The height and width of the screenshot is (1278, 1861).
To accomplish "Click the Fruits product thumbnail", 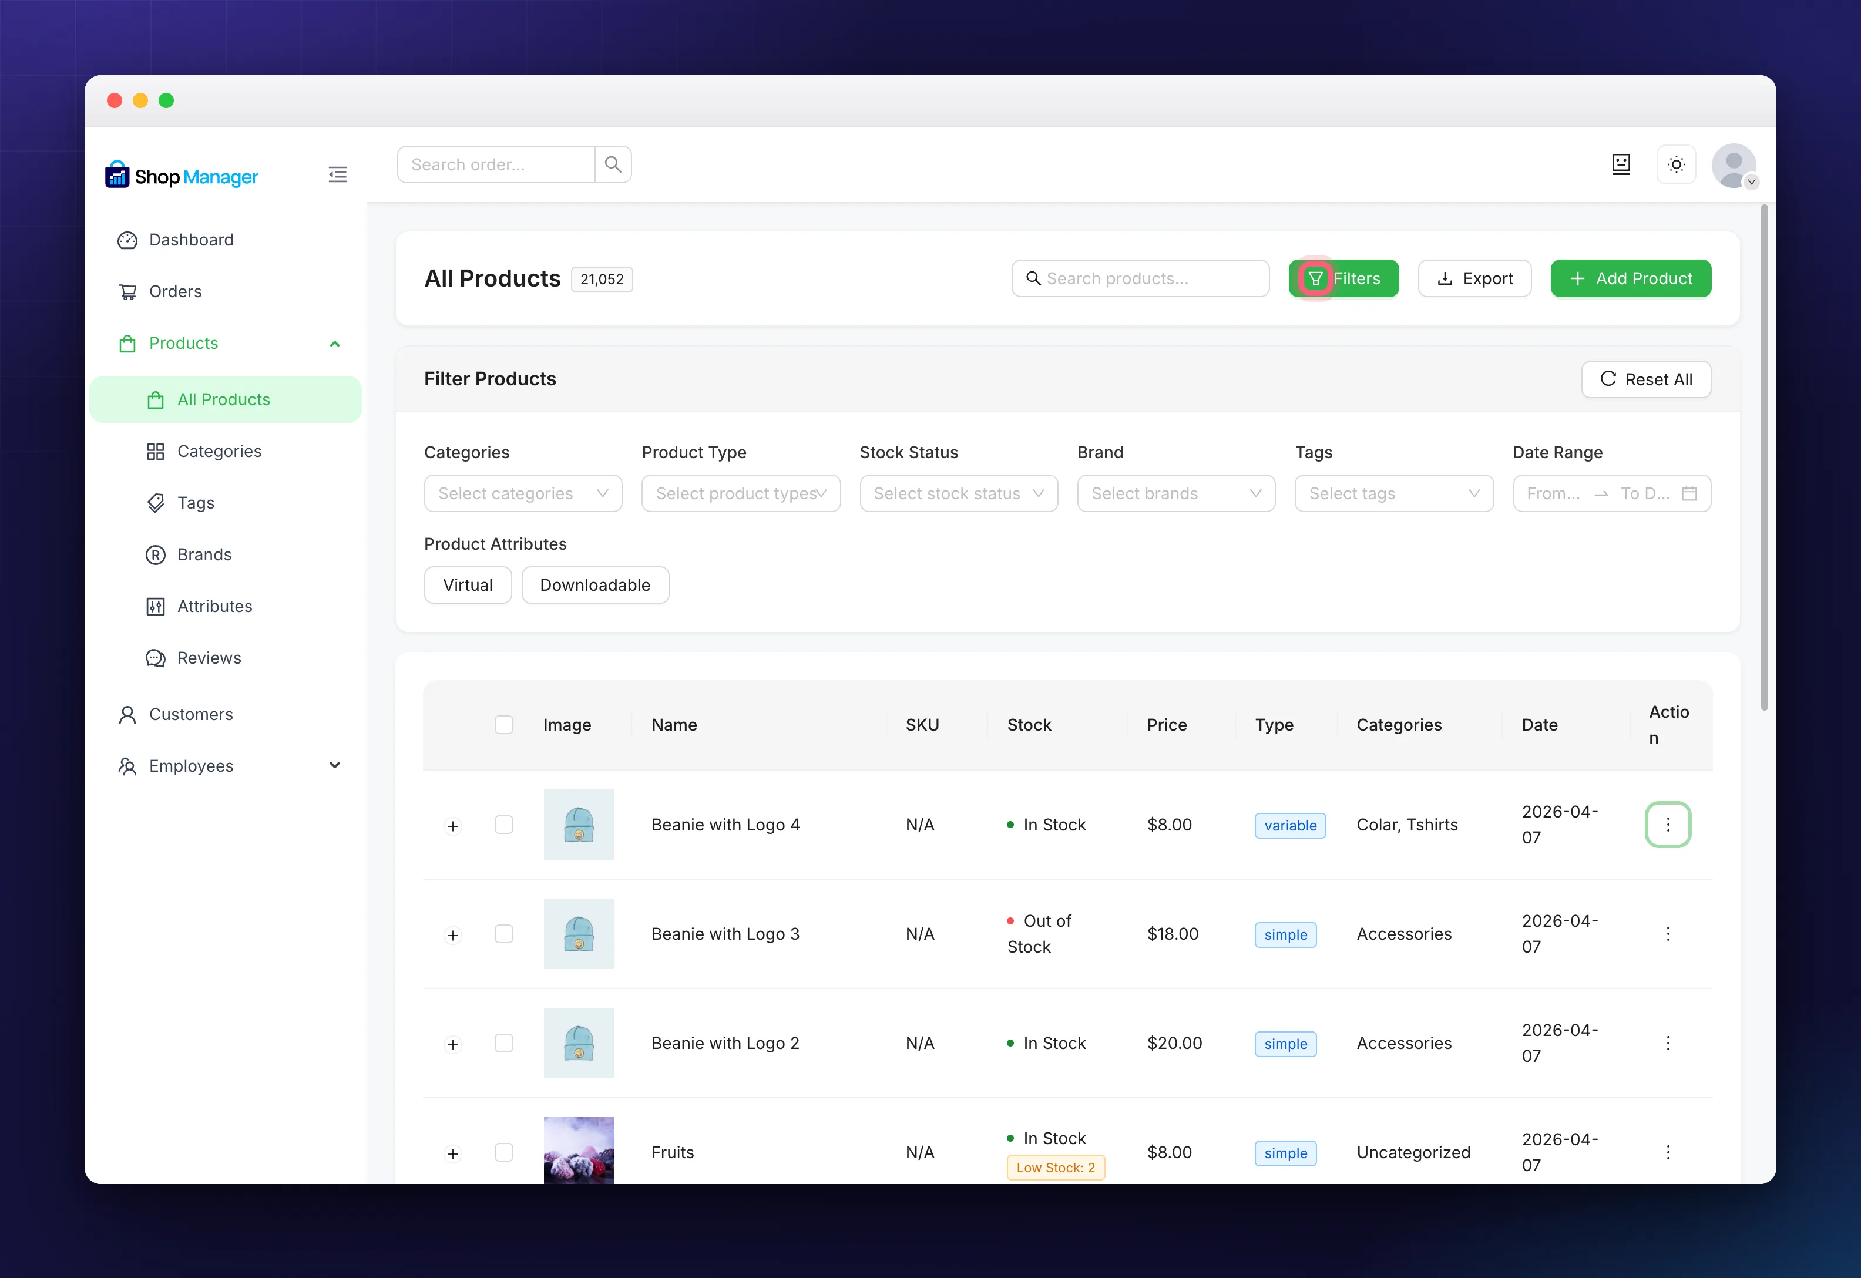I will point(579,1150).
